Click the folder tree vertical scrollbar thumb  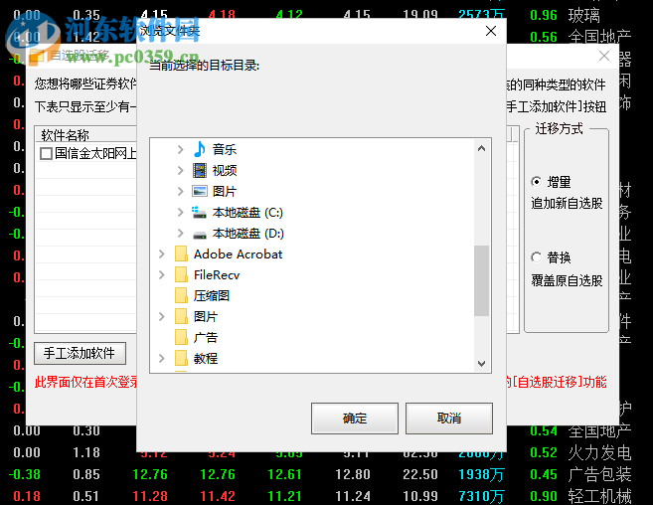click(x=481, y=280)
